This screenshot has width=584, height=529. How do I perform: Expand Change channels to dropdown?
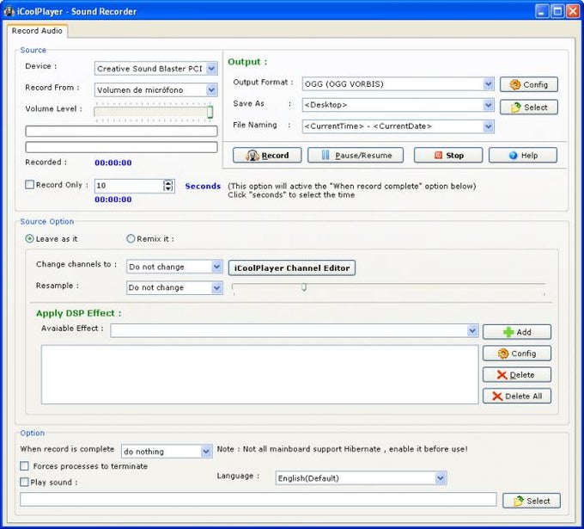coord(216,267)
